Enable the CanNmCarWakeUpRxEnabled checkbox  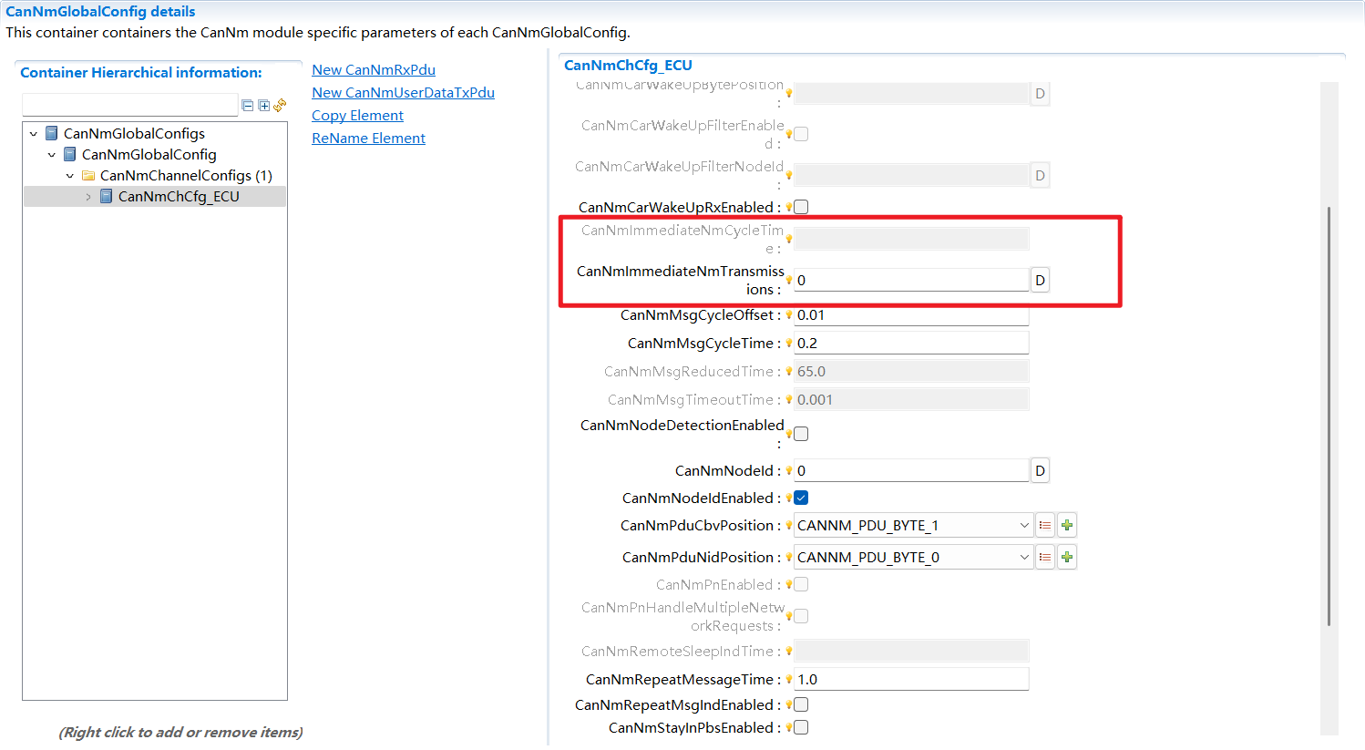(801, 208)
